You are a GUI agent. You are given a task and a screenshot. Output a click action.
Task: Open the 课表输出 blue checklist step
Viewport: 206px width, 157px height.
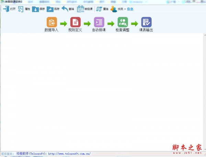pos(146,22)
